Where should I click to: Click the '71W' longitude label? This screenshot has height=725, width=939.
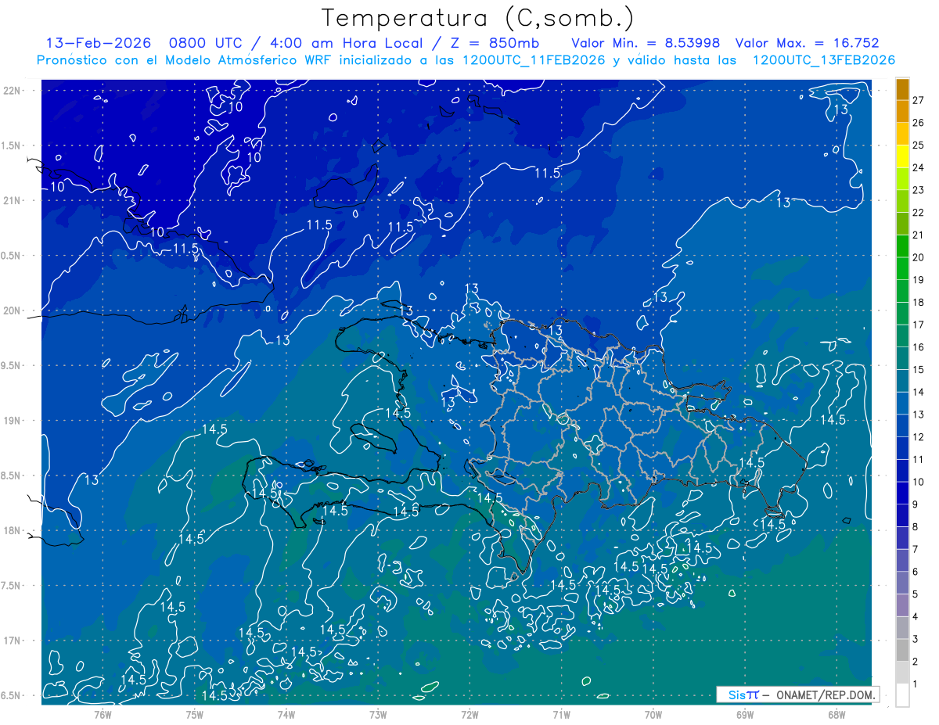[x=561, y=714]
